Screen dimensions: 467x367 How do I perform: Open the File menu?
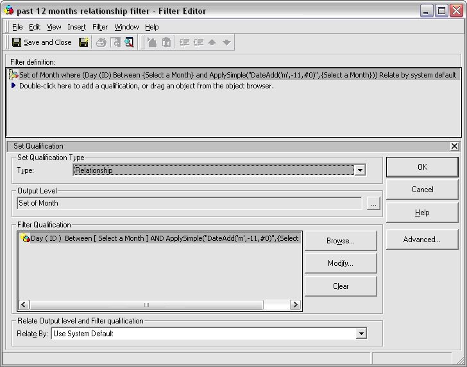[17, 27]
